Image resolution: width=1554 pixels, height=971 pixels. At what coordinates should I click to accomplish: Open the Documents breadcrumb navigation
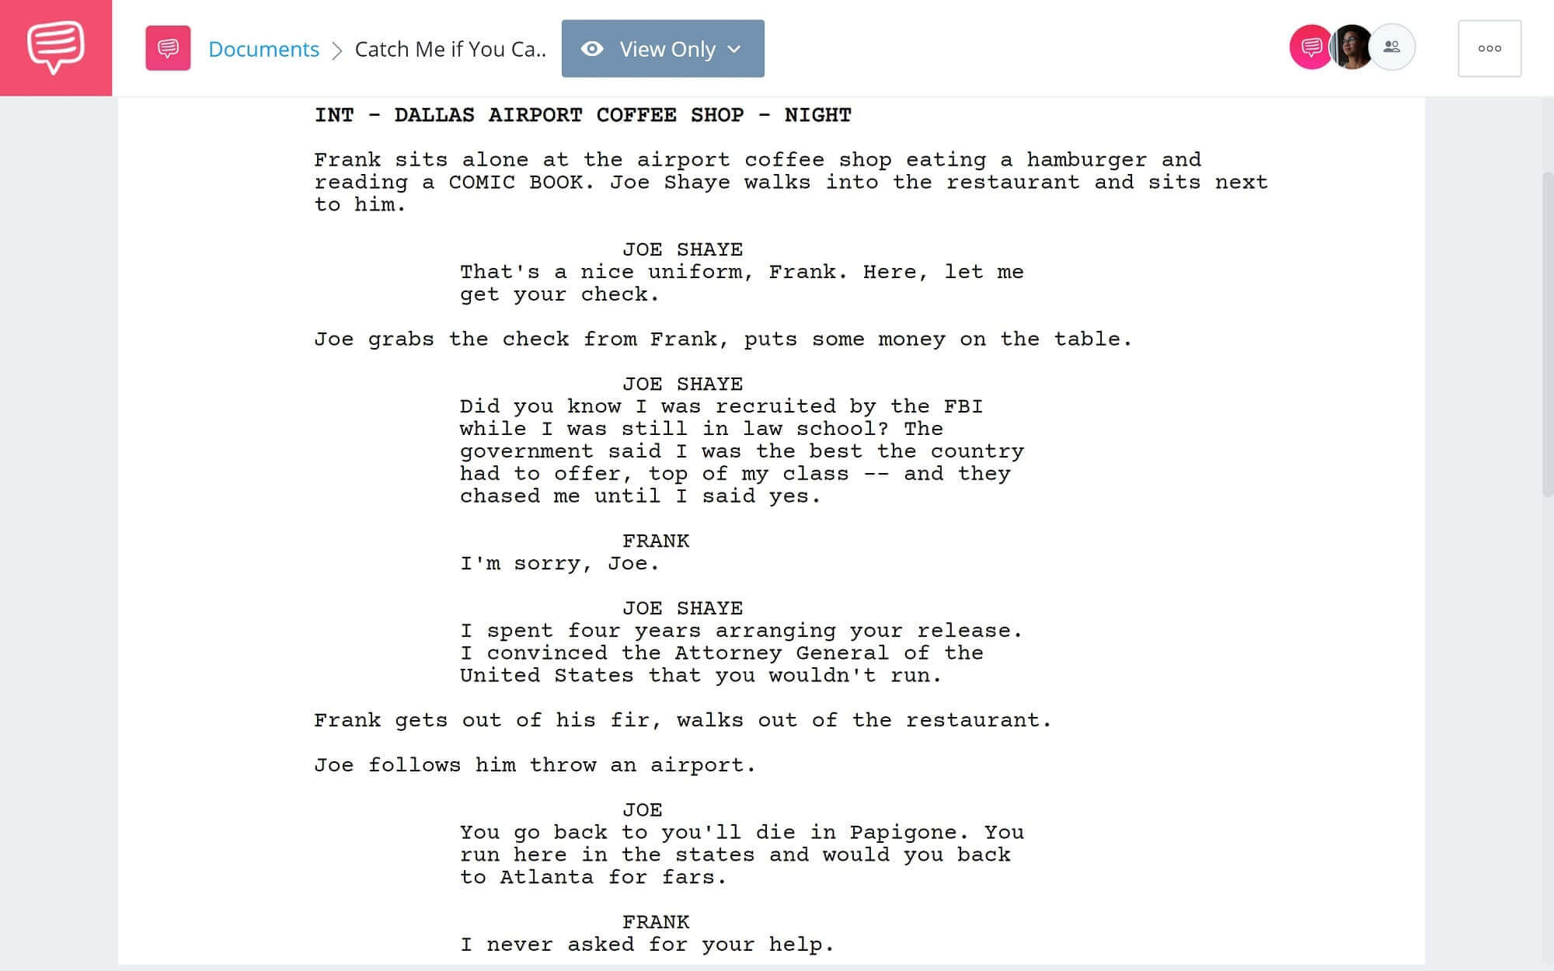click(264, 48)
